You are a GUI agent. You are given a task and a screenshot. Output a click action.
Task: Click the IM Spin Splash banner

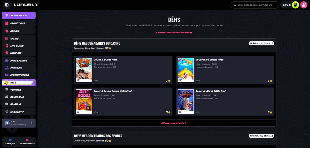pyautogui.click(x=19, y=15)
